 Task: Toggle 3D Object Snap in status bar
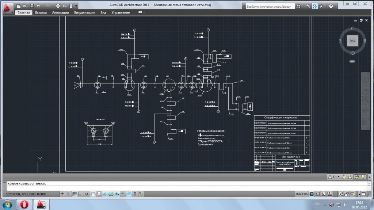(x=99, y=194)
